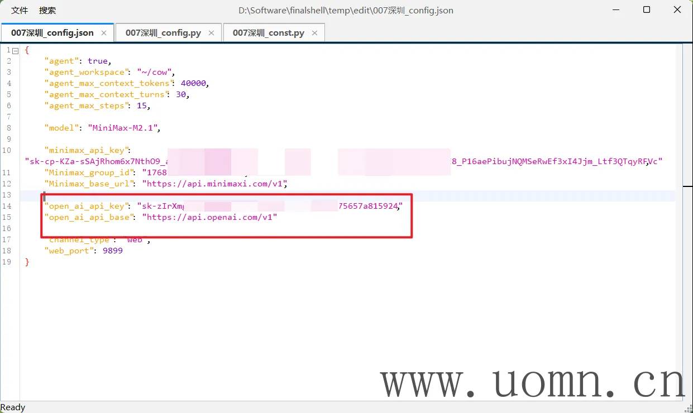
Task: Click line number 8 in the gutter
Action: click(x=8, y=128)
